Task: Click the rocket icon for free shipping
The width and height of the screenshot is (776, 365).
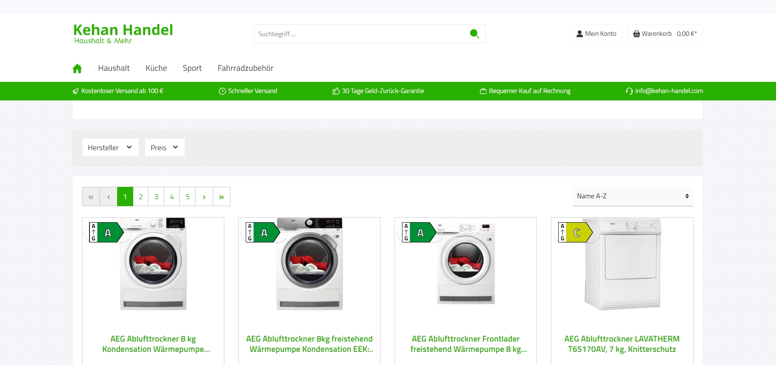Action: [75, 91]
